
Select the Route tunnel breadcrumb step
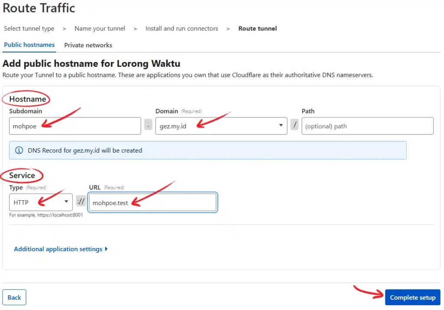(x=258, y=29)
